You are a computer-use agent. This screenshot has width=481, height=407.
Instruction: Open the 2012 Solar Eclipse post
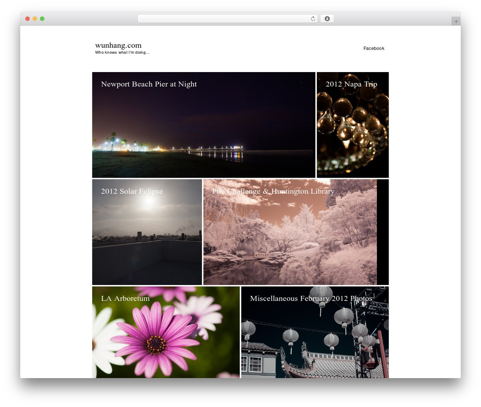click(147, 232)
